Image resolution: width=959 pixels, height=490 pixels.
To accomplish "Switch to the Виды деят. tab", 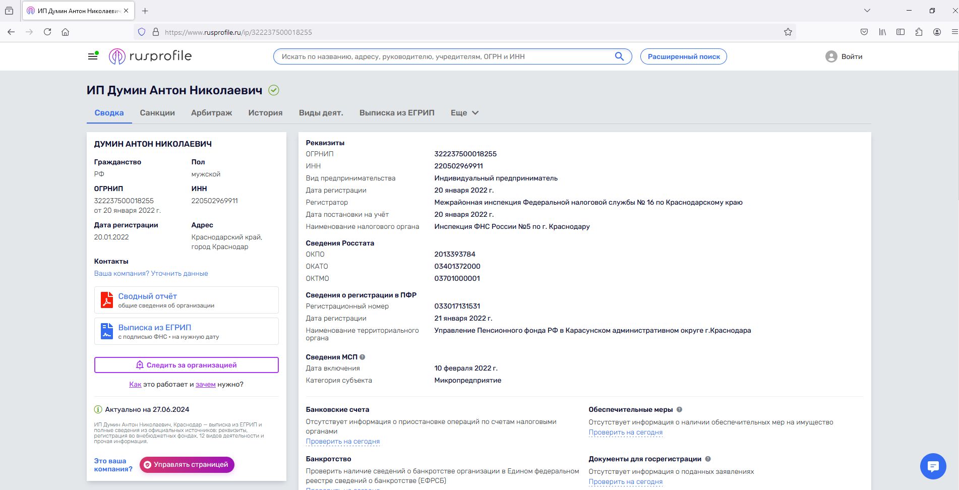I will tap(321, 113).
